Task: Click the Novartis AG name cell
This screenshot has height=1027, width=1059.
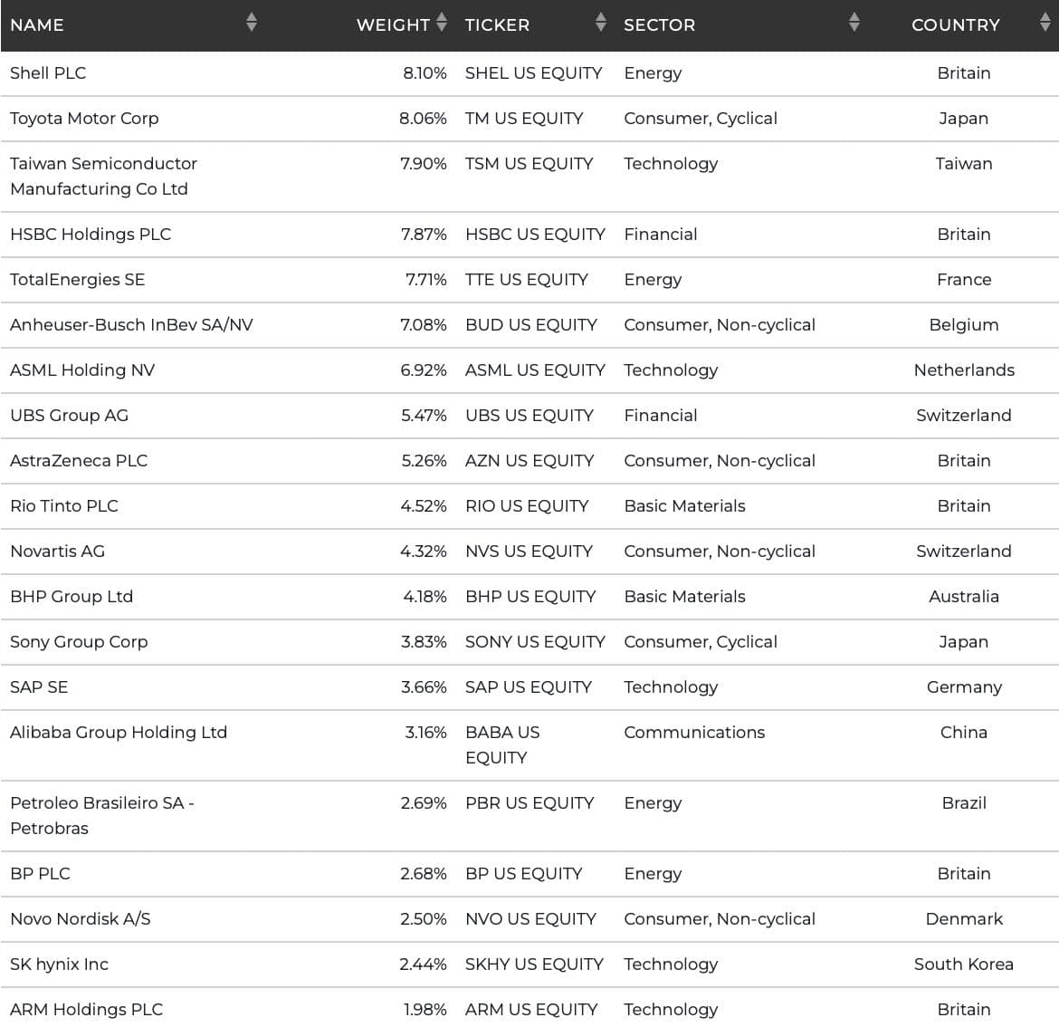Action: pyautogui.click(x=57, y=552)
